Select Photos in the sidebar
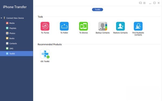The width and height of the screenshot is (162, 101). tap(16, 33)
